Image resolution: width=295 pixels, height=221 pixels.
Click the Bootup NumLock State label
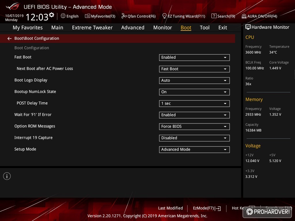pyautogui.click(x=35, y=92)
